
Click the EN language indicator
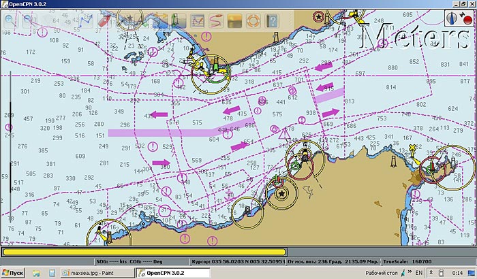pyautogui.click(x=418, y=273)
